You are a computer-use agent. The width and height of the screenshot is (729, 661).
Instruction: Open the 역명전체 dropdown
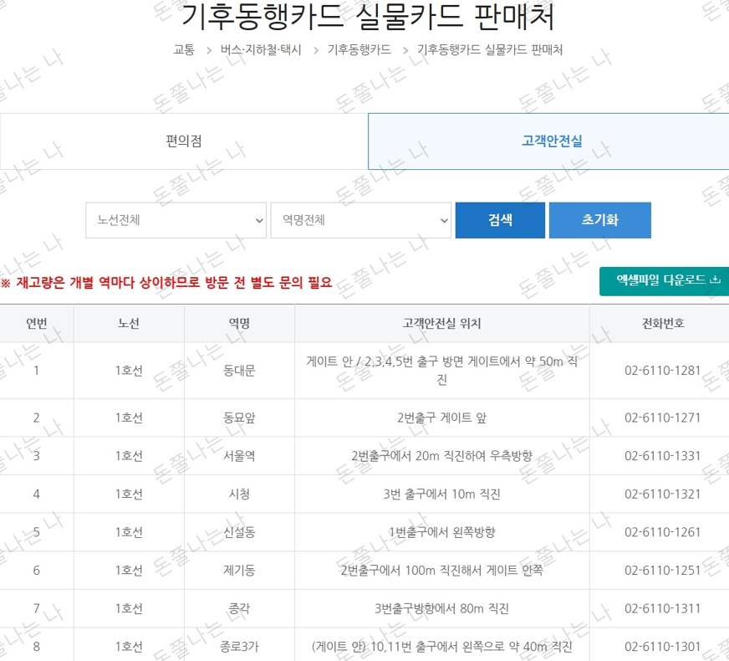(x=360, y=220)
